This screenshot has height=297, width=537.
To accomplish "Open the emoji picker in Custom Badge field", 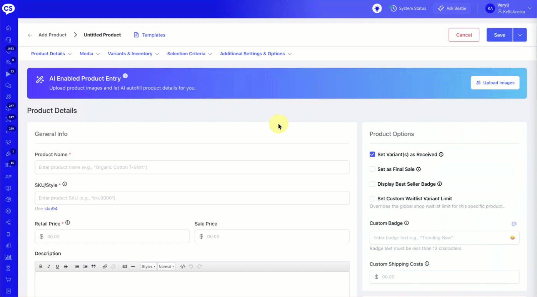I will coord(513,238).
